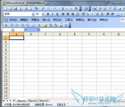125x107 pixels.
Task: Open the Borders dropdown arrow
Action: pyautogui.click(x=121, y=14)
